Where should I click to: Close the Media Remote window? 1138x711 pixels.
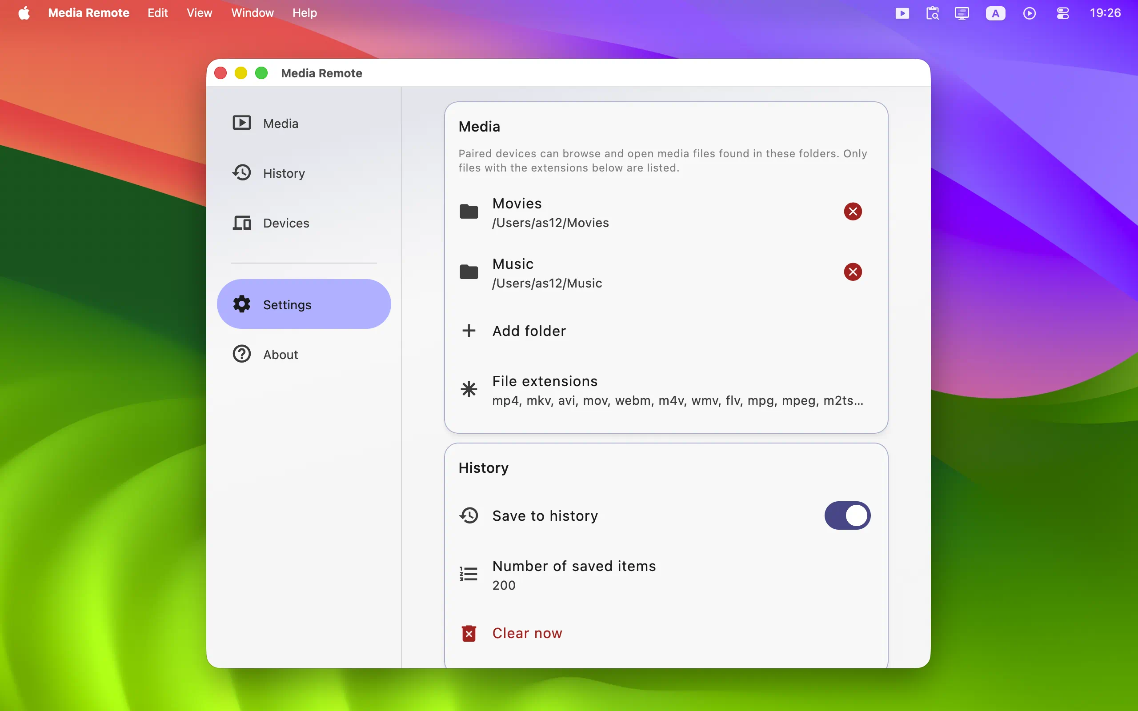pyautogui.click(x=220, y=73)
